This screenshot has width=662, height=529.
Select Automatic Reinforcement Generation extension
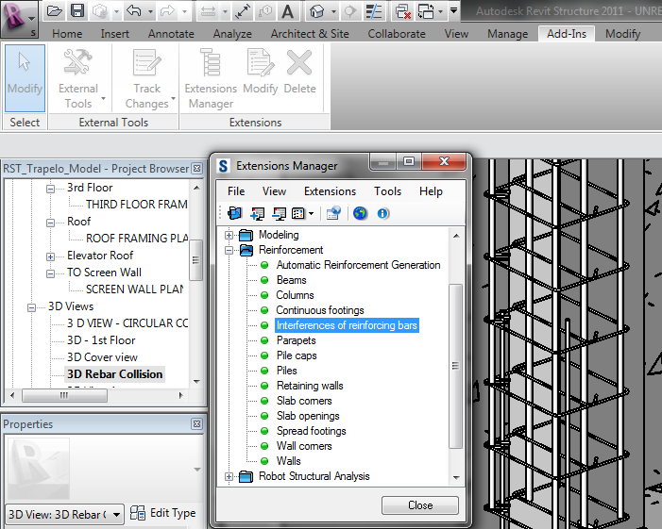click(358, 265)
